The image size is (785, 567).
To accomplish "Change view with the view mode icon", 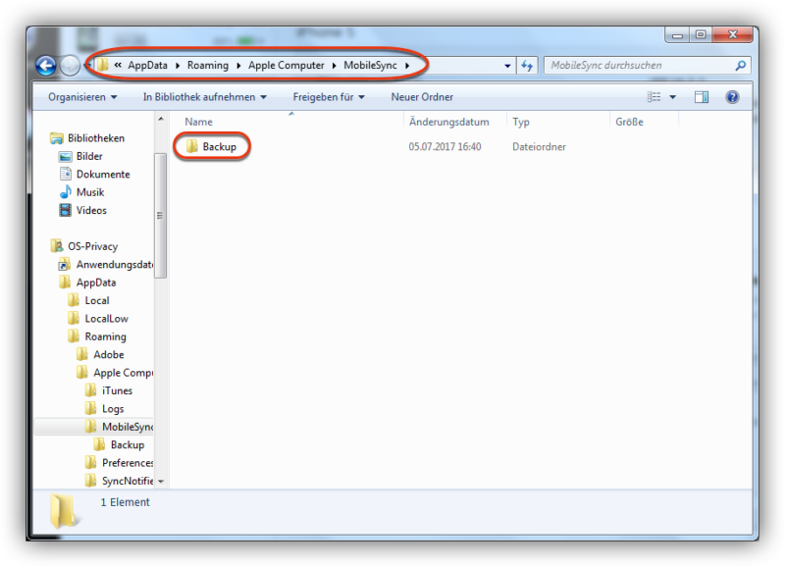I will pyautogui.click(x=654, y=97).
